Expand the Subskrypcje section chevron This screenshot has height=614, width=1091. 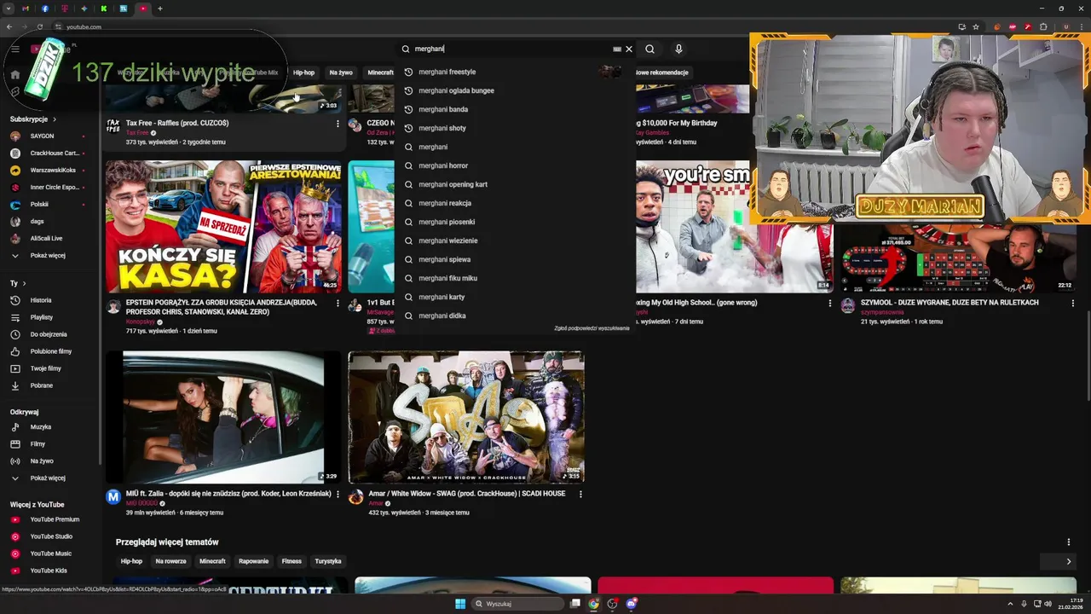click(55, 119)
